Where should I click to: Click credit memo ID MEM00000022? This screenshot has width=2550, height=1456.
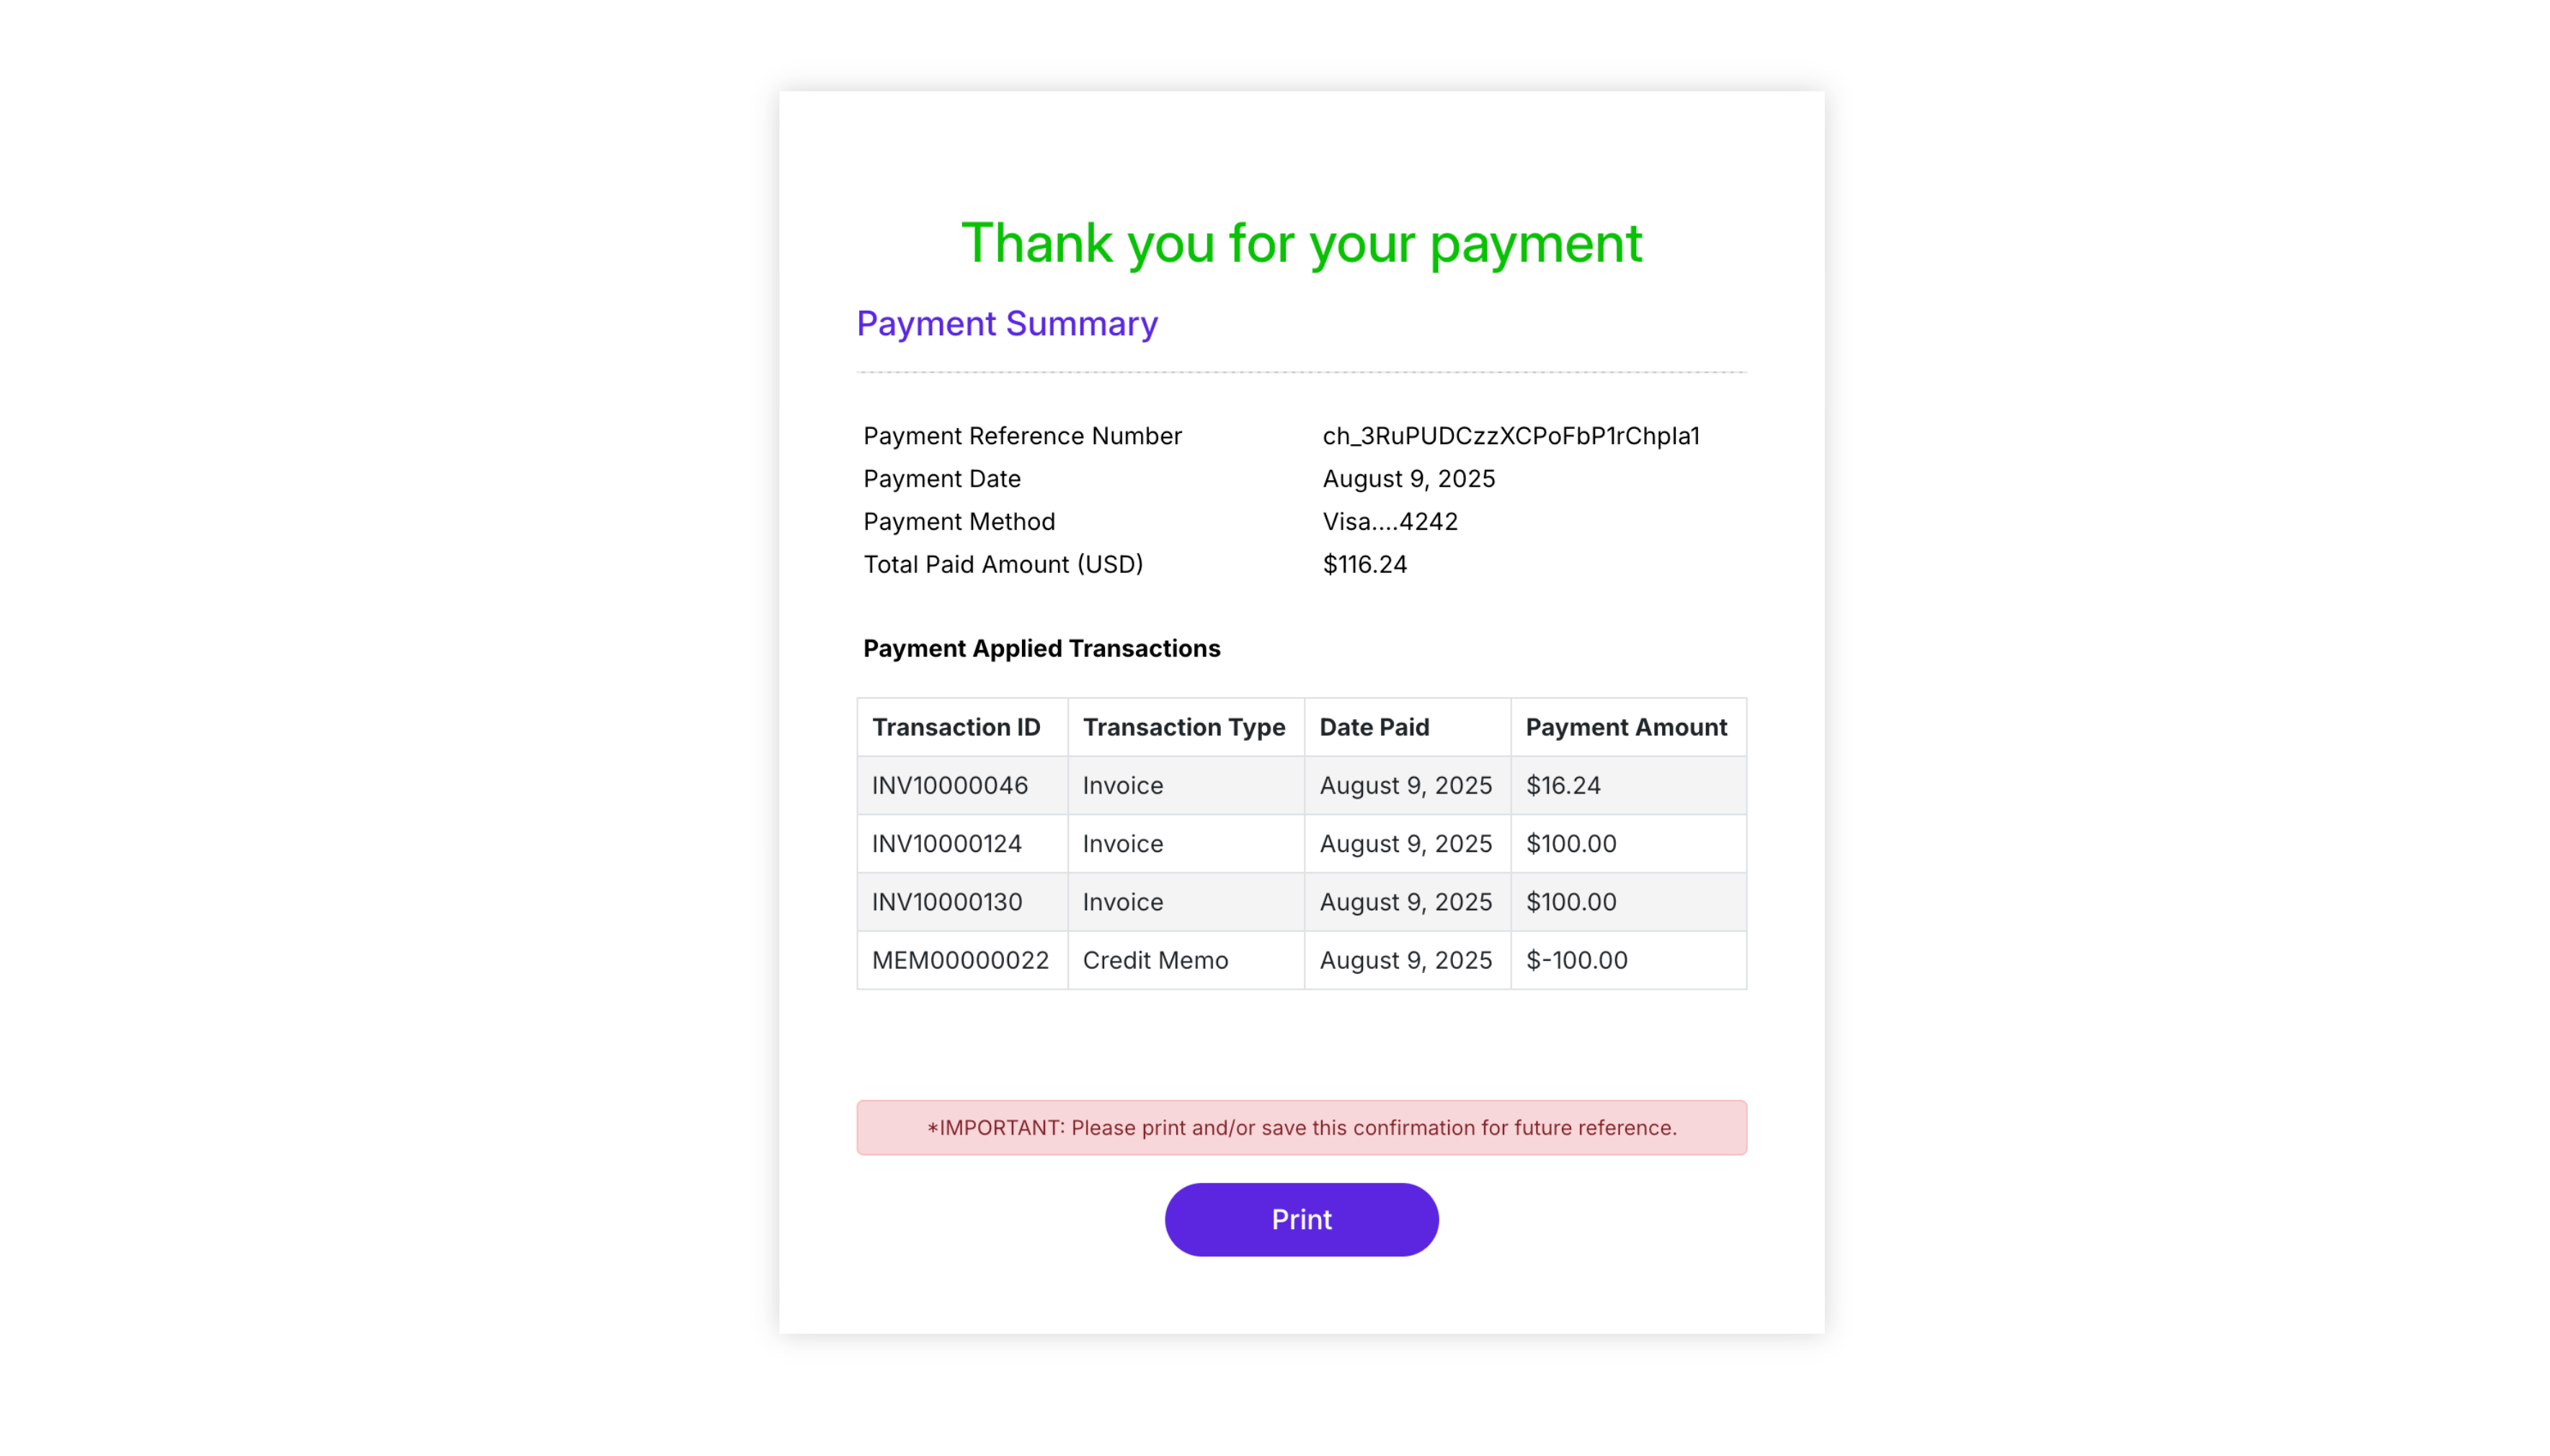point(959,960)
